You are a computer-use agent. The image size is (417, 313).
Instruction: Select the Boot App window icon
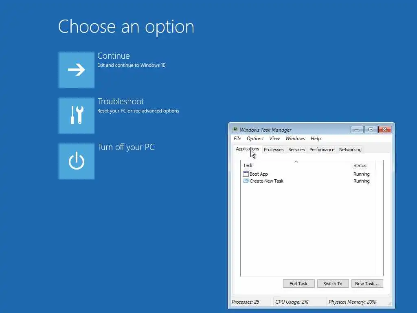[246, 174]
